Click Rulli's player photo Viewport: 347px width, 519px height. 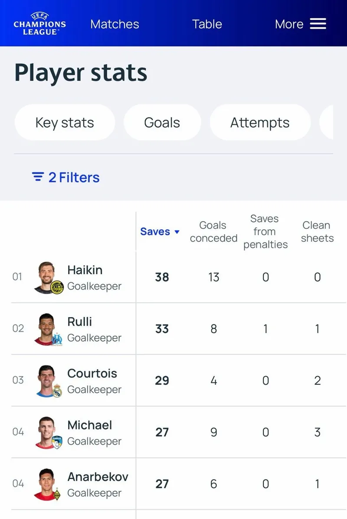pyautogui.click(x=46, y=329)
